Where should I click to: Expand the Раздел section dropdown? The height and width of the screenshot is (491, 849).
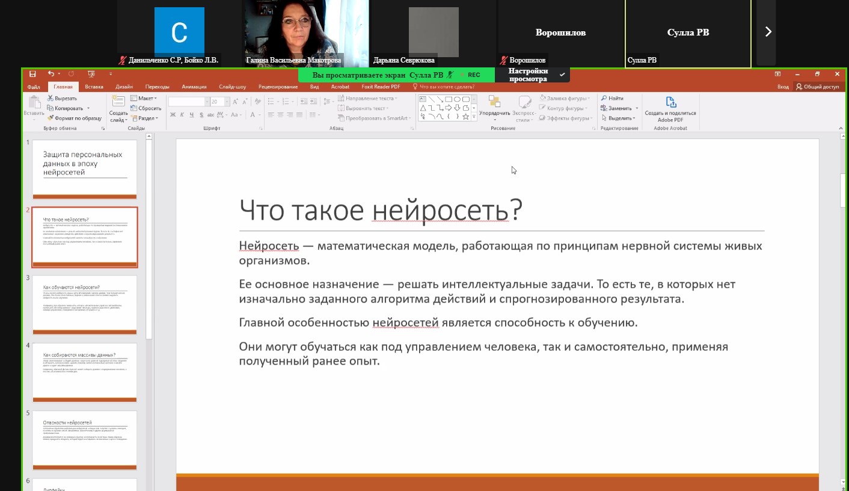144,118
